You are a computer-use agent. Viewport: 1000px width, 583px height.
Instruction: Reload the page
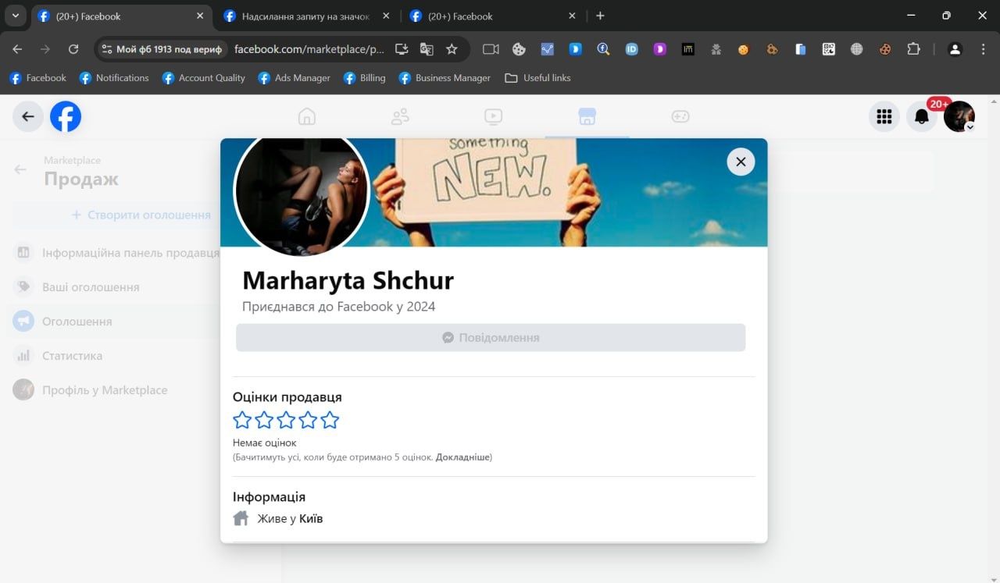73,49
